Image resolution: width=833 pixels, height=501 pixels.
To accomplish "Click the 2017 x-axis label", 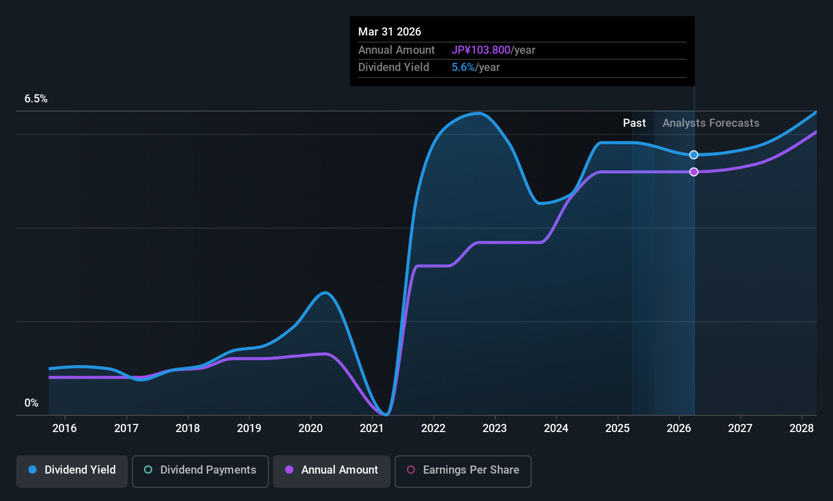I will pos(126,428).
